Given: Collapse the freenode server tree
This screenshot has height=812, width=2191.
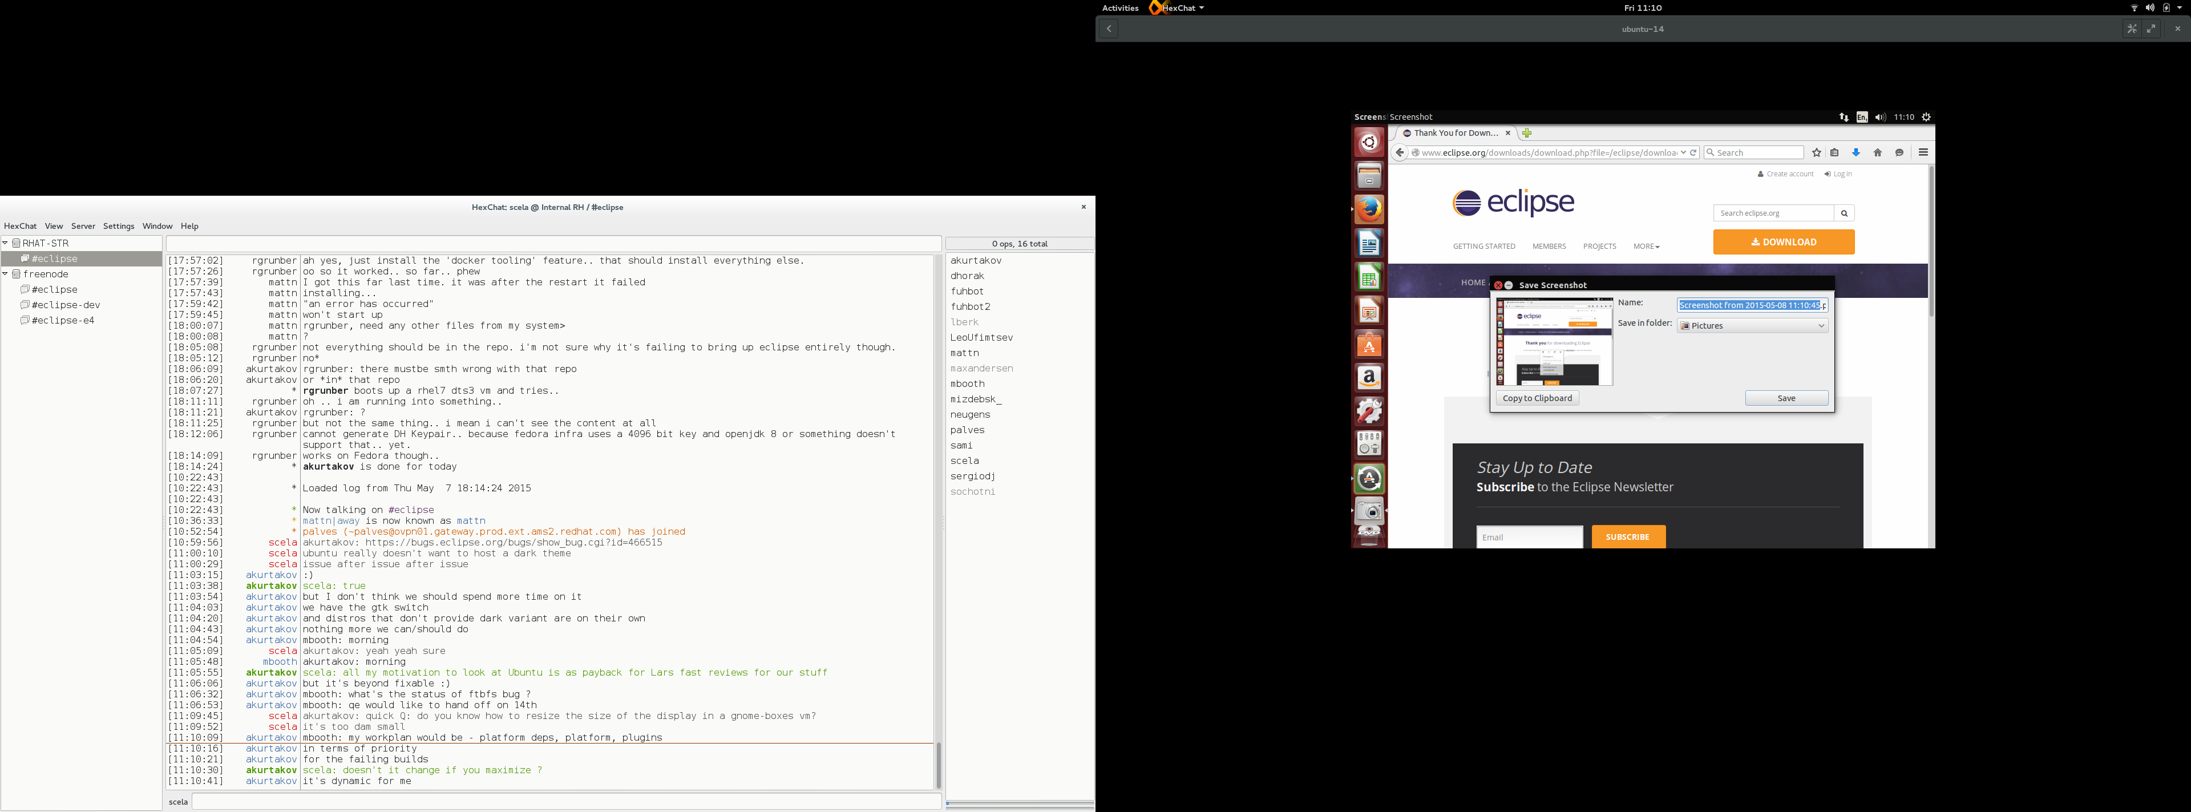Looking at the screenshot, I should pyautogui.click(x=5, y=274).
